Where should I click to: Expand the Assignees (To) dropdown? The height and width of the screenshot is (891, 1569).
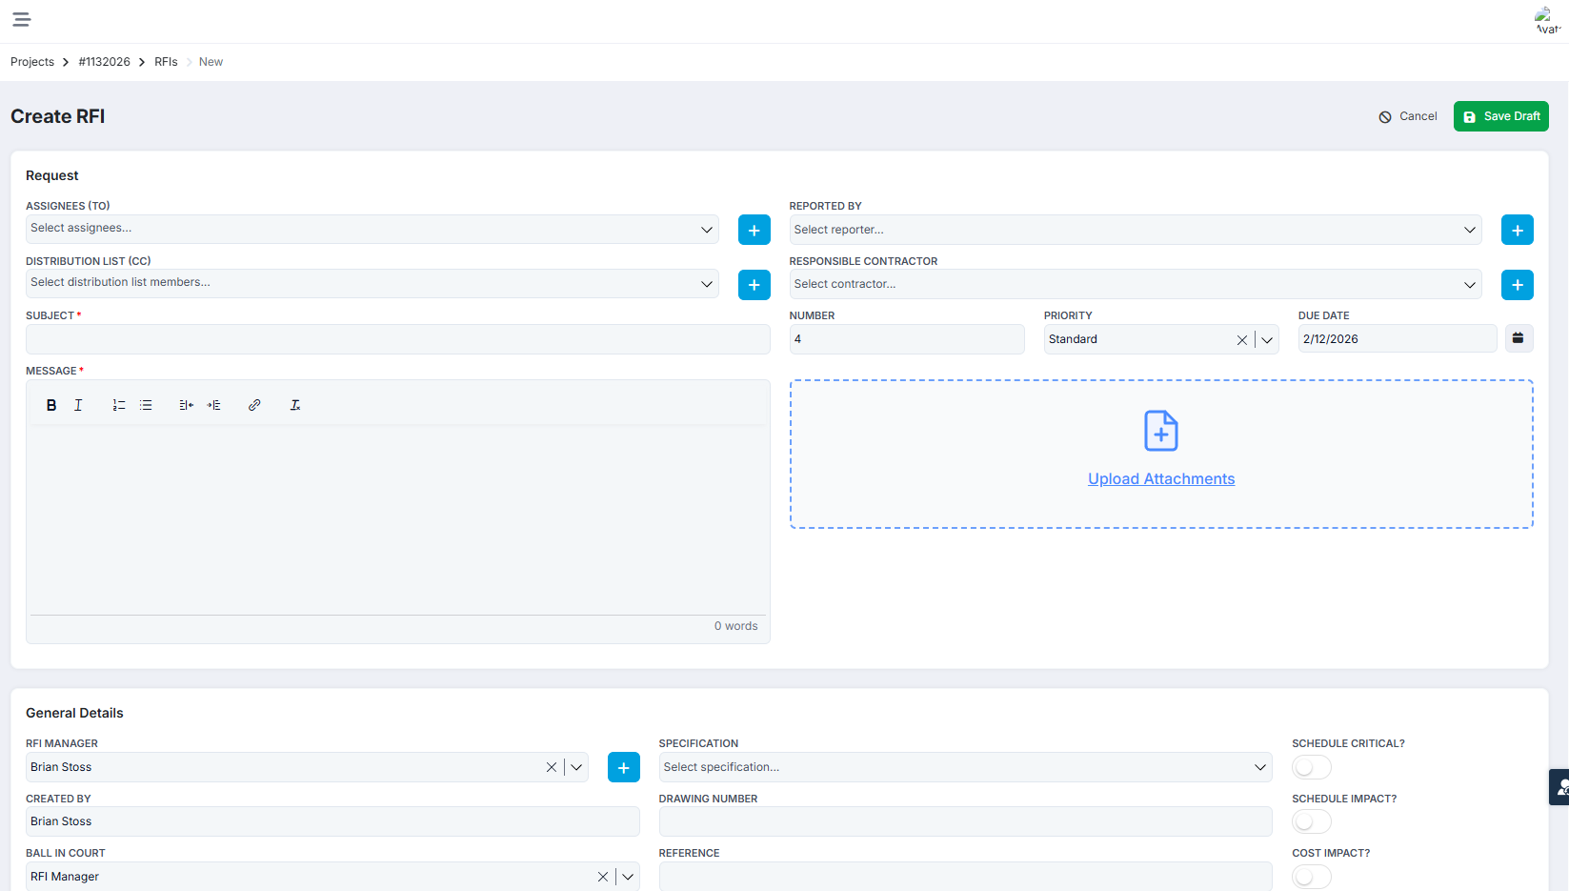click(x=706, y=229)
